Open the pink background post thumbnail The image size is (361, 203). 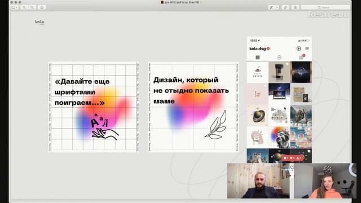point(258,94)
